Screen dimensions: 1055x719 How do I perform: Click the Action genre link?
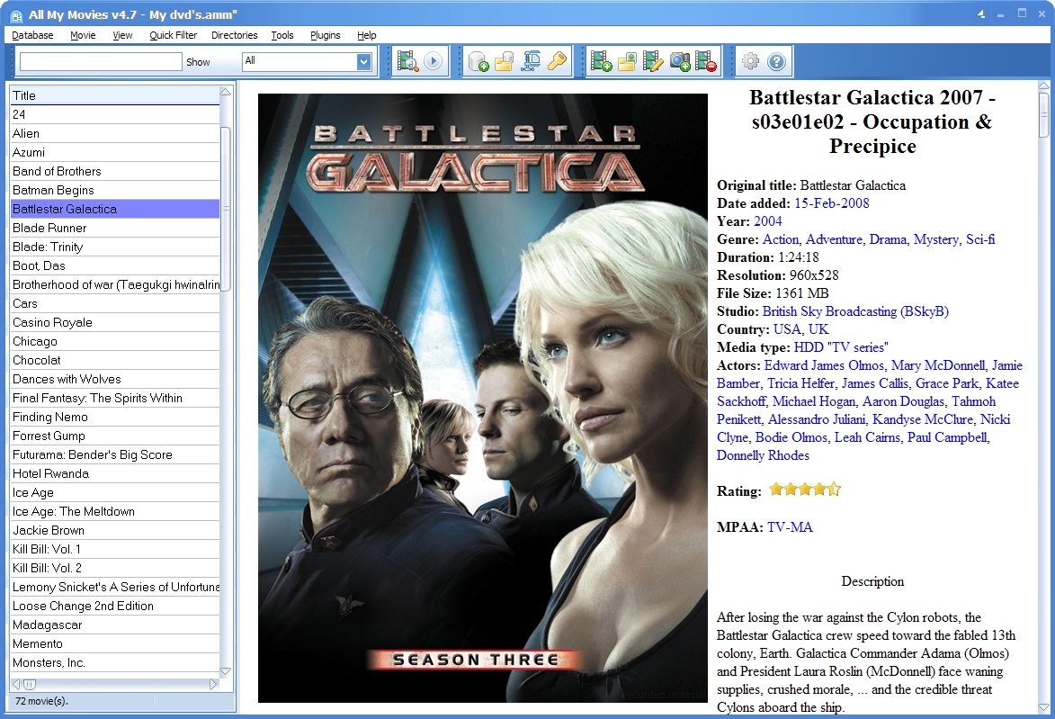pos(781,239)
